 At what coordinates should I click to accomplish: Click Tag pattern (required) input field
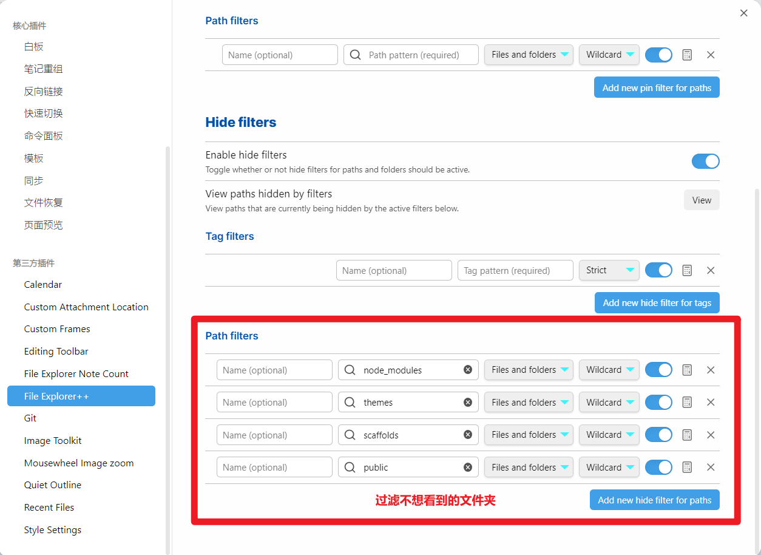pos(515,271)
